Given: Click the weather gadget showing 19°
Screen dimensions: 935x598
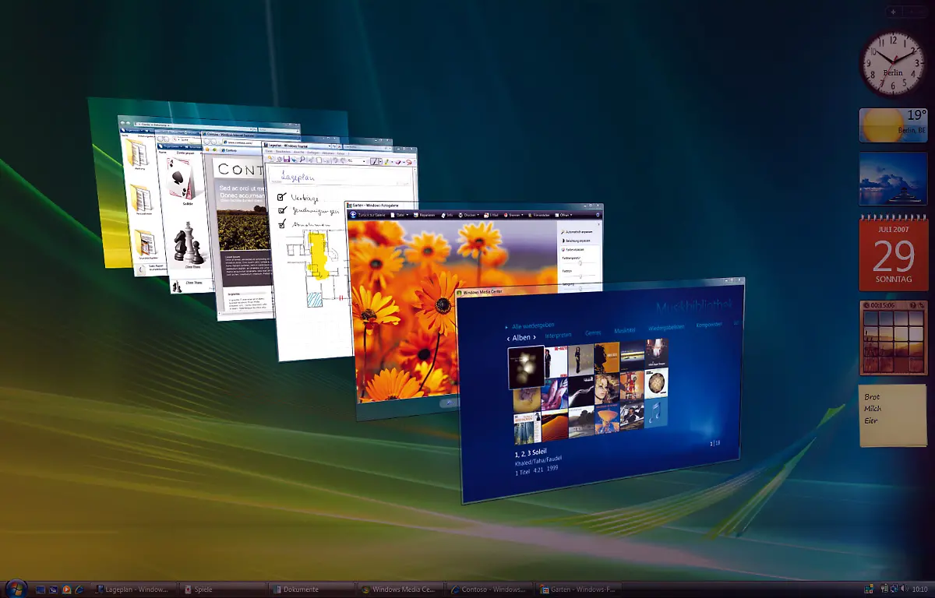Looking at the screenshot, I should pos(893,125).
